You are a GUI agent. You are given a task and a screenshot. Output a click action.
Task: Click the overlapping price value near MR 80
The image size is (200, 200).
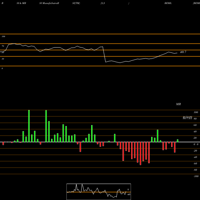tap(187, 118)
